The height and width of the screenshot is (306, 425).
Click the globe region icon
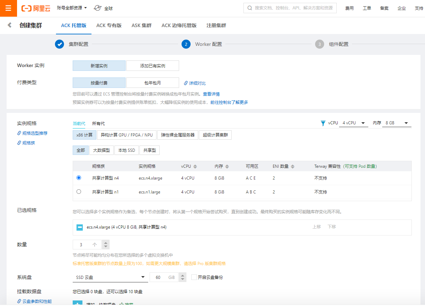coord(98,8)
